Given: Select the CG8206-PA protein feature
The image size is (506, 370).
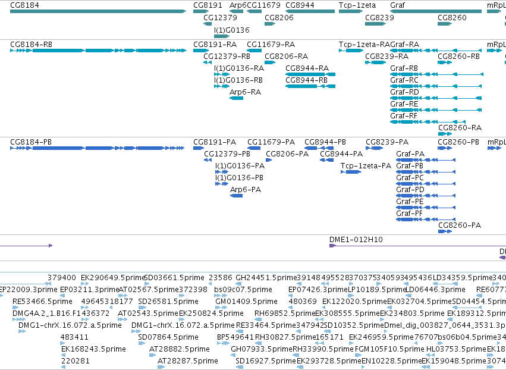Looking at the screenshot, I should 269,160.
